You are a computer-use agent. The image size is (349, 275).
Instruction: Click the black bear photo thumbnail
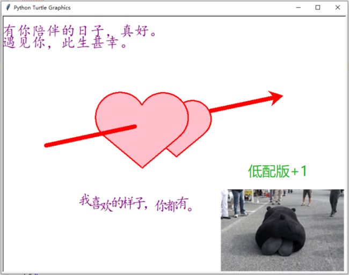point(282,230)
